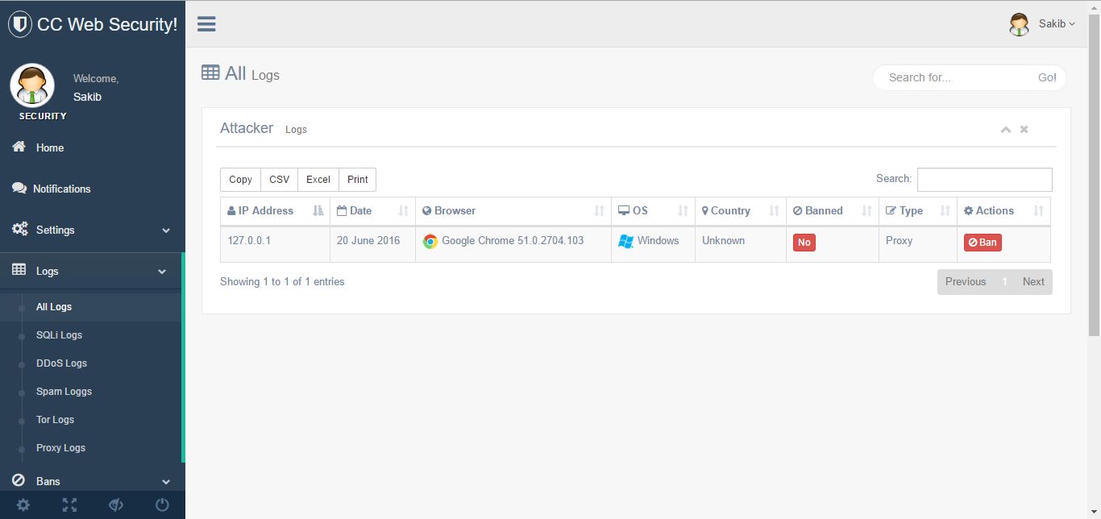Sort table by Browser column
Screen dimensions: 1101x519
pos(513,211)
